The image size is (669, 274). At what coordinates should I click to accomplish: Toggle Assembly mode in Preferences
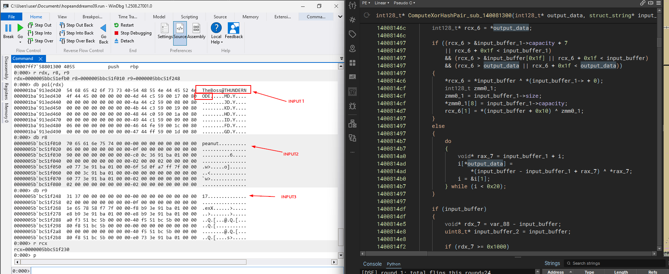(x=196, y=31)
